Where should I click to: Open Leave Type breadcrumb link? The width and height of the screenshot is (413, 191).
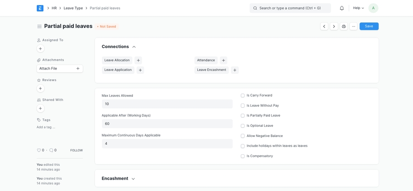73,8
